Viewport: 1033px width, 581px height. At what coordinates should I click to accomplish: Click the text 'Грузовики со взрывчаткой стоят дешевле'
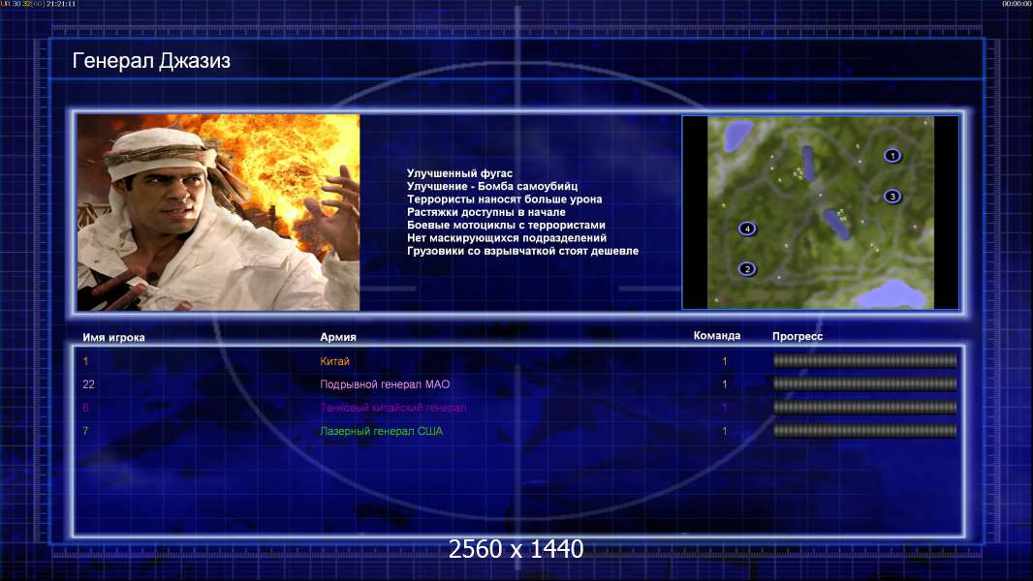522,251
